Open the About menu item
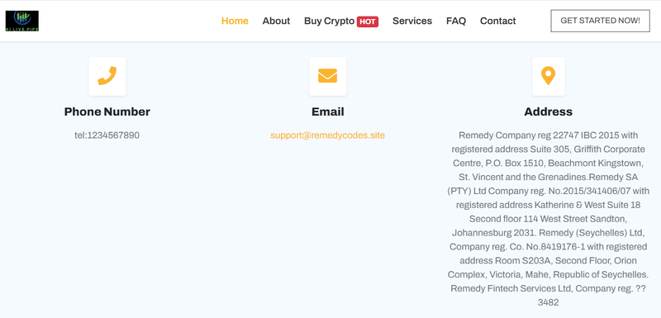Viewport: 661px width, 318px height. click(x=276, y=21)
